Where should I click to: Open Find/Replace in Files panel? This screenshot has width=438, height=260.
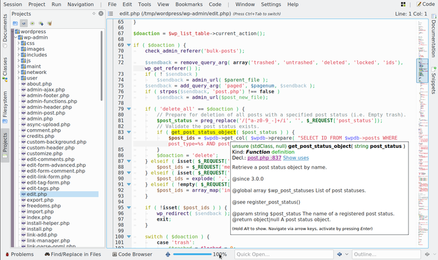point(71,254)
